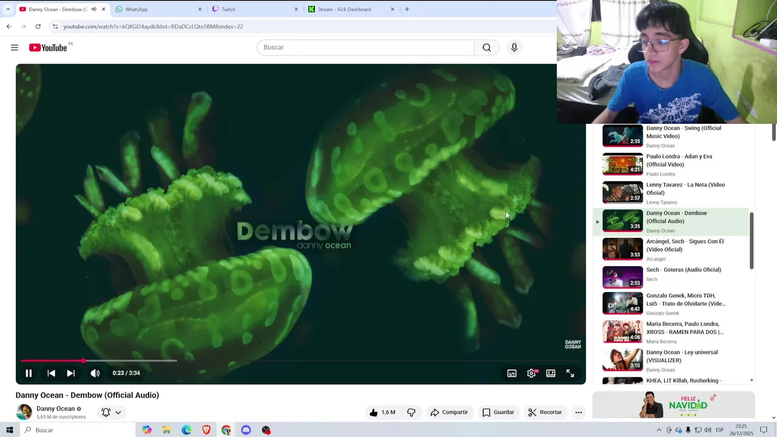Seek along the red video progress bar
This screenshot has height=437, width=777.
[x=301, y=361]
